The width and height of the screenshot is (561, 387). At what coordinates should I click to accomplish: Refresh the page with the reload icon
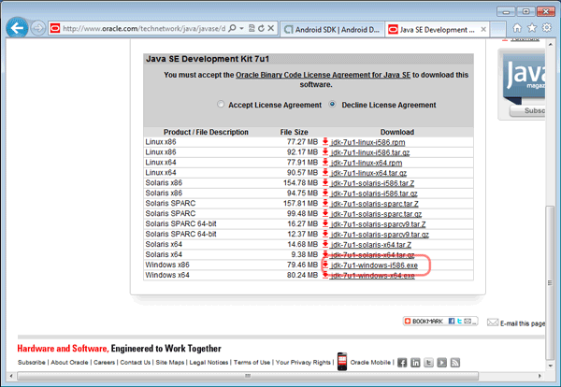click(261, 28)
